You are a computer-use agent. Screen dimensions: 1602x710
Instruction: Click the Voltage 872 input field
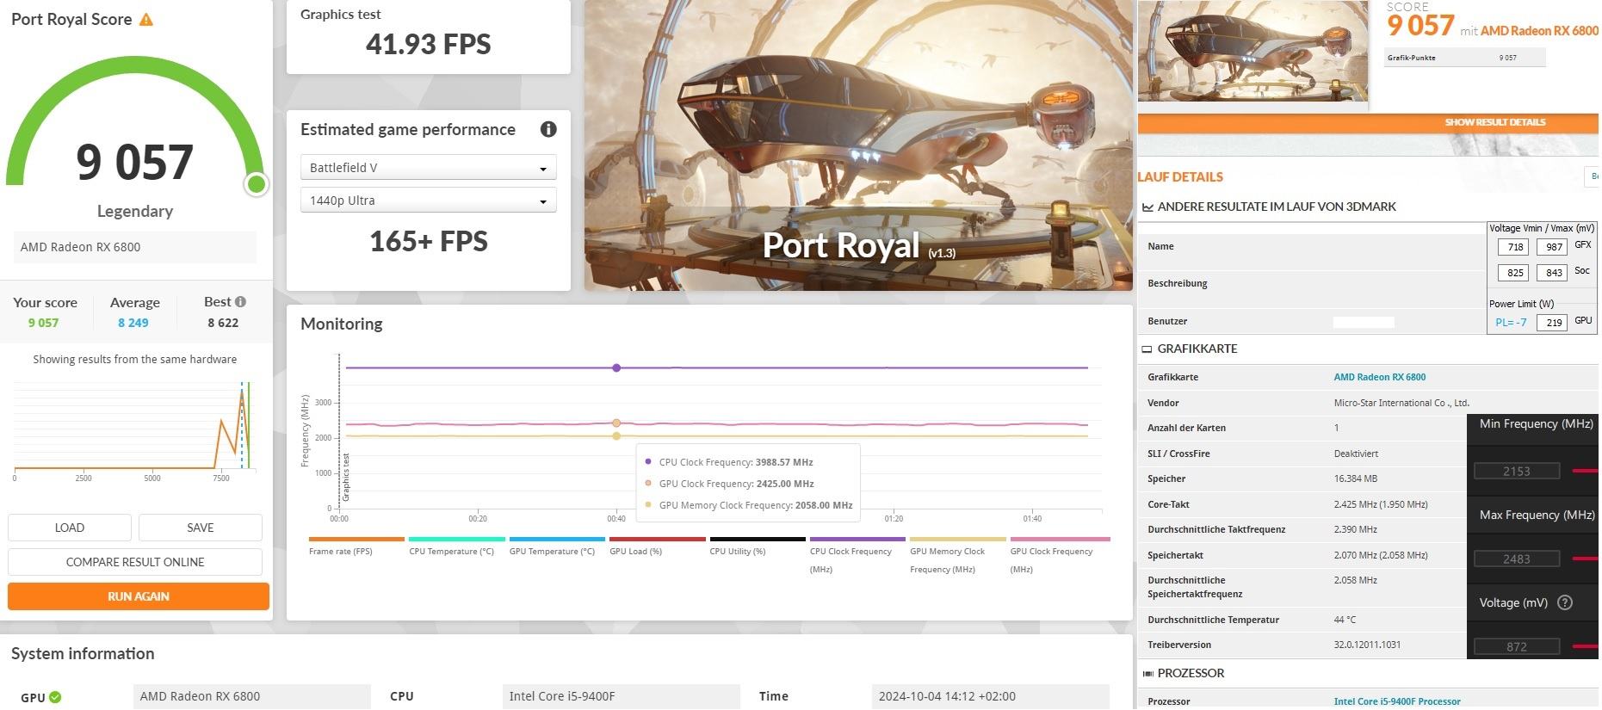coord(1517,646)
